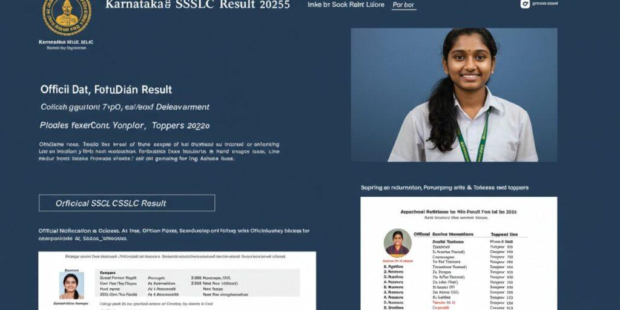Click the 'Karnataka SSSLC Result 20255' page title
620x310 pixels.
click(x=198, y=5)
